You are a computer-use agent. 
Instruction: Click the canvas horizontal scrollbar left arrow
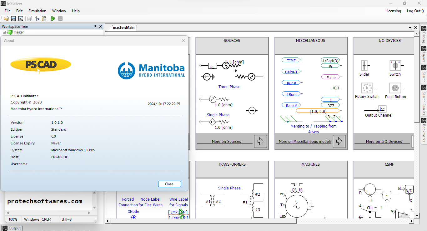(x=108, y=221)
